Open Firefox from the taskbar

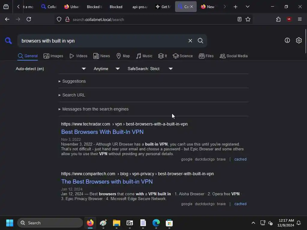(90, 223)
